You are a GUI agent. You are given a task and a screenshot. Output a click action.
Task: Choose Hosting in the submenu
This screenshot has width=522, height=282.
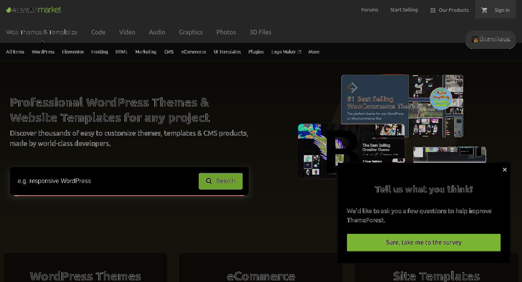pyautogui.click(x=99, y=52)
